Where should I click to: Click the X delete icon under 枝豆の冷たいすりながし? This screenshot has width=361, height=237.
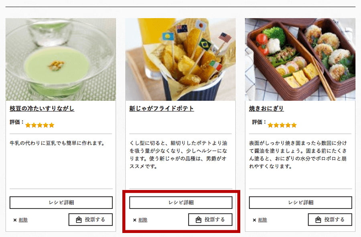[15, 220]
